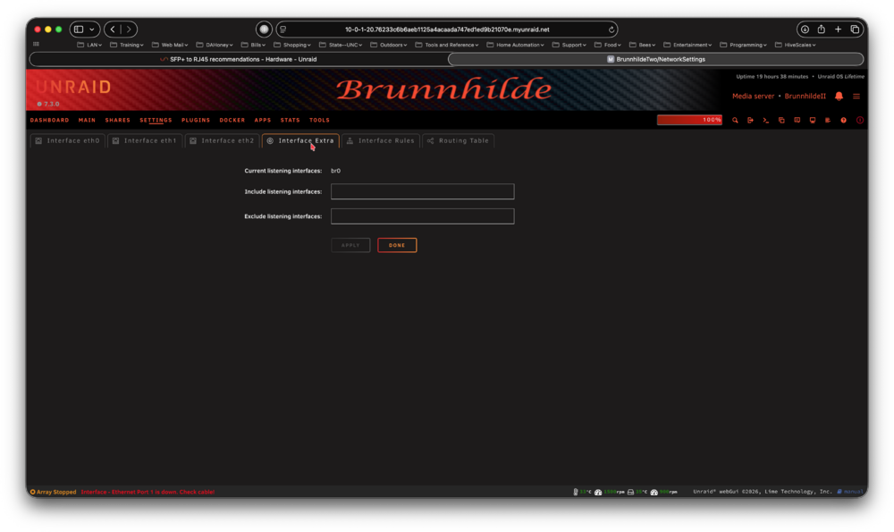This screenshot has width=894, height=532.
Task: Expand the Home Automation bookmarks folder
Action: (x=516, y=45)
